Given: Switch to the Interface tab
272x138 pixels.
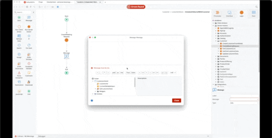Looking at the screenshot, I should click(x=229, y=14).
